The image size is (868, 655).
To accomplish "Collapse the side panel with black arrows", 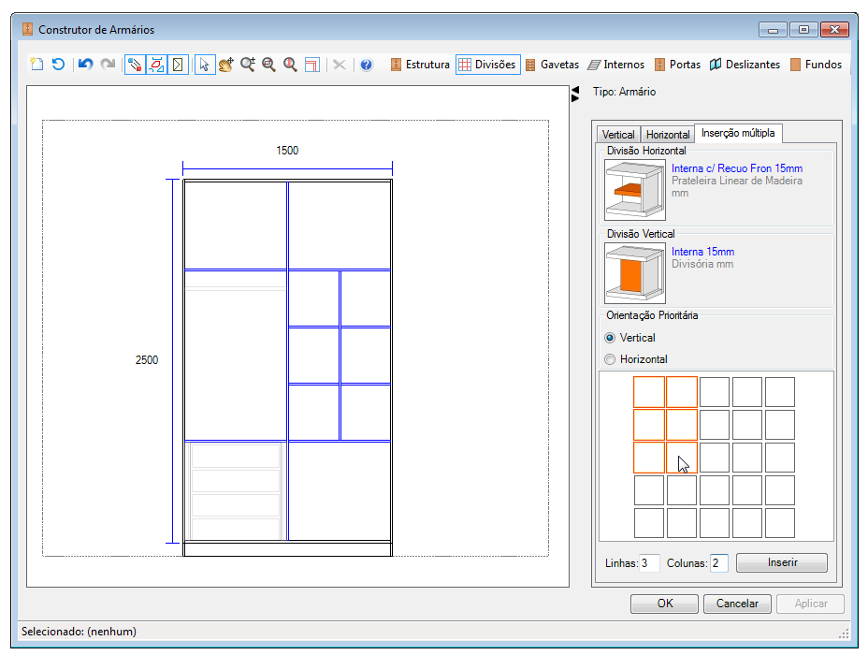I will tap(574, 94).
